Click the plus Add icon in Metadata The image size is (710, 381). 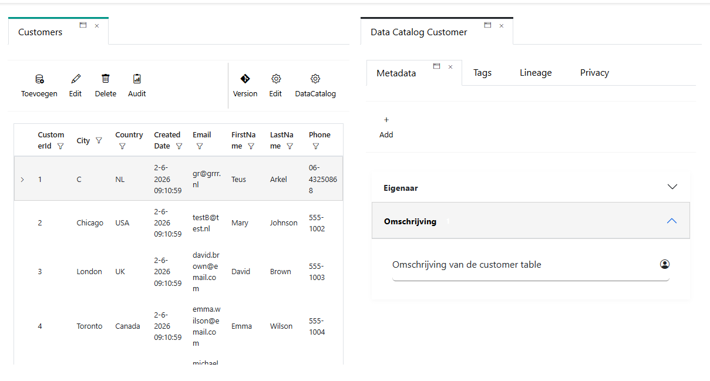386,120
